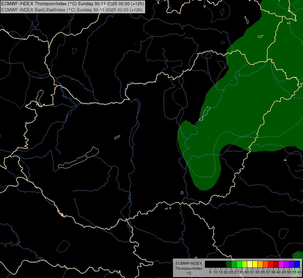Click the legend tick value "27"
Image resolution: width=303 pixels, height=278 pixels.
[236, 272]
